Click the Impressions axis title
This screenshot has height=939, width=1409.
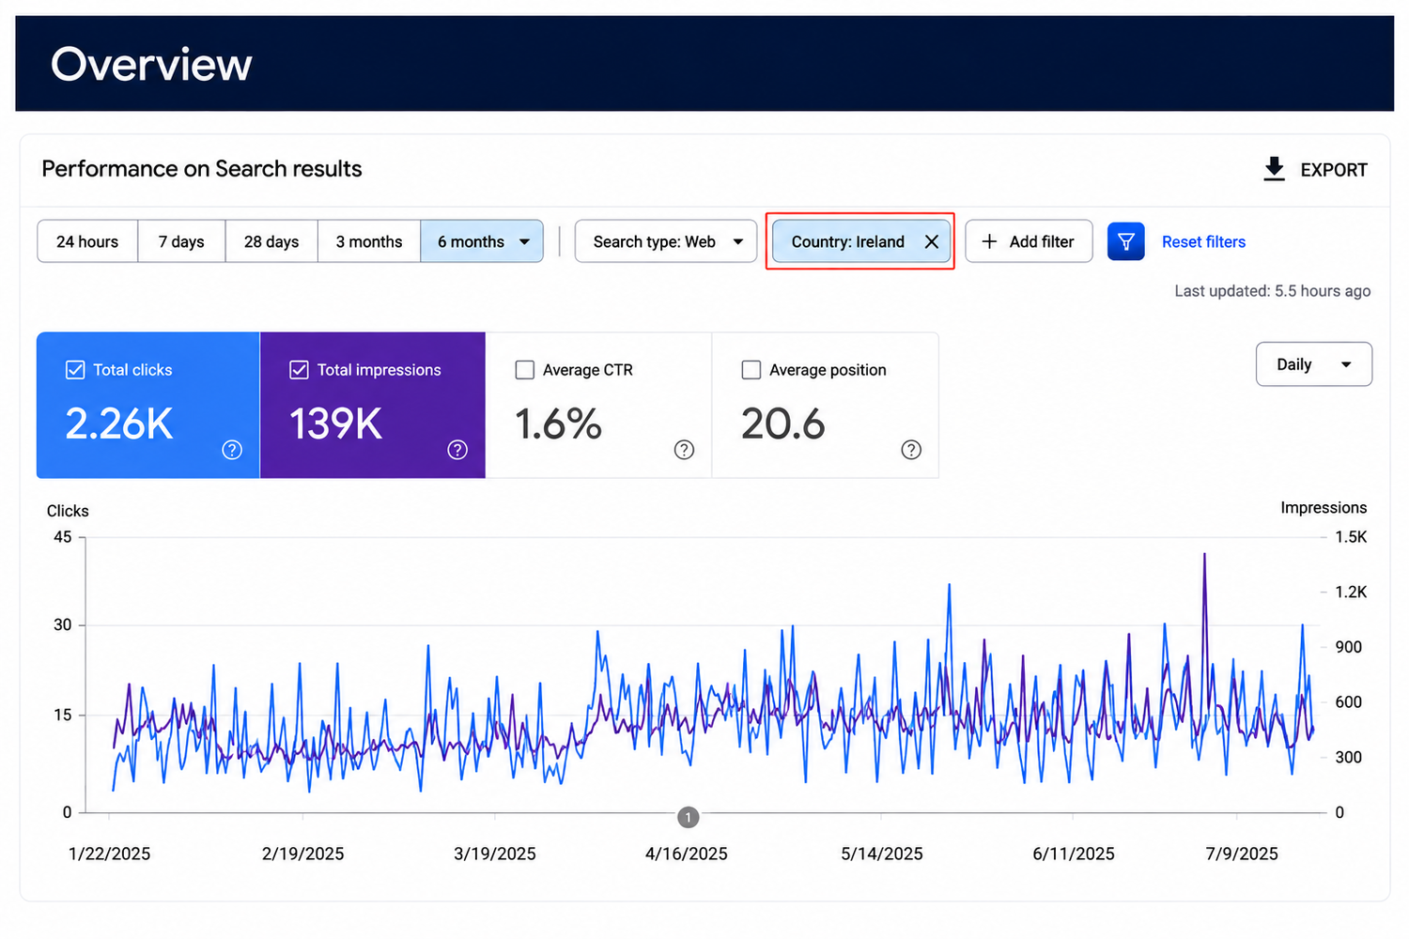(x=1324, y=508)
